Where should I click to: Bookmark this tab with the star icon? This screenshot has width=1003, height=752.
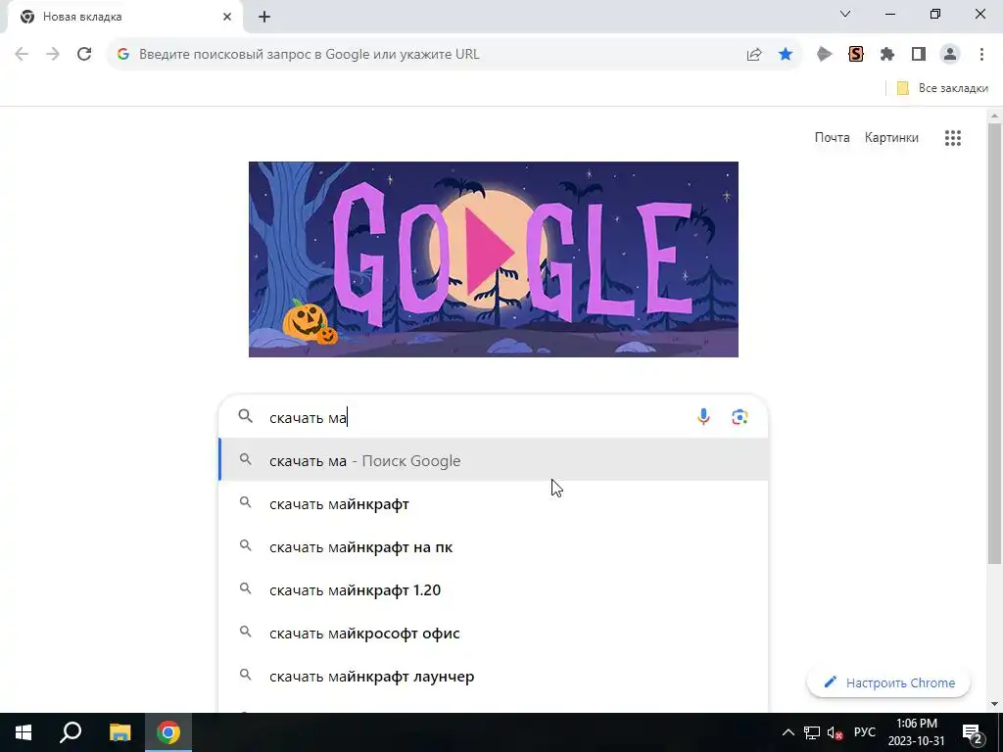pyautogui.click(x=786, y=55)
